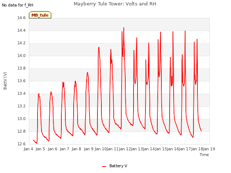This screenshot has width=231, height=173.
Task: Click the No data for f_RH message
Action: (x=18, y=5)
